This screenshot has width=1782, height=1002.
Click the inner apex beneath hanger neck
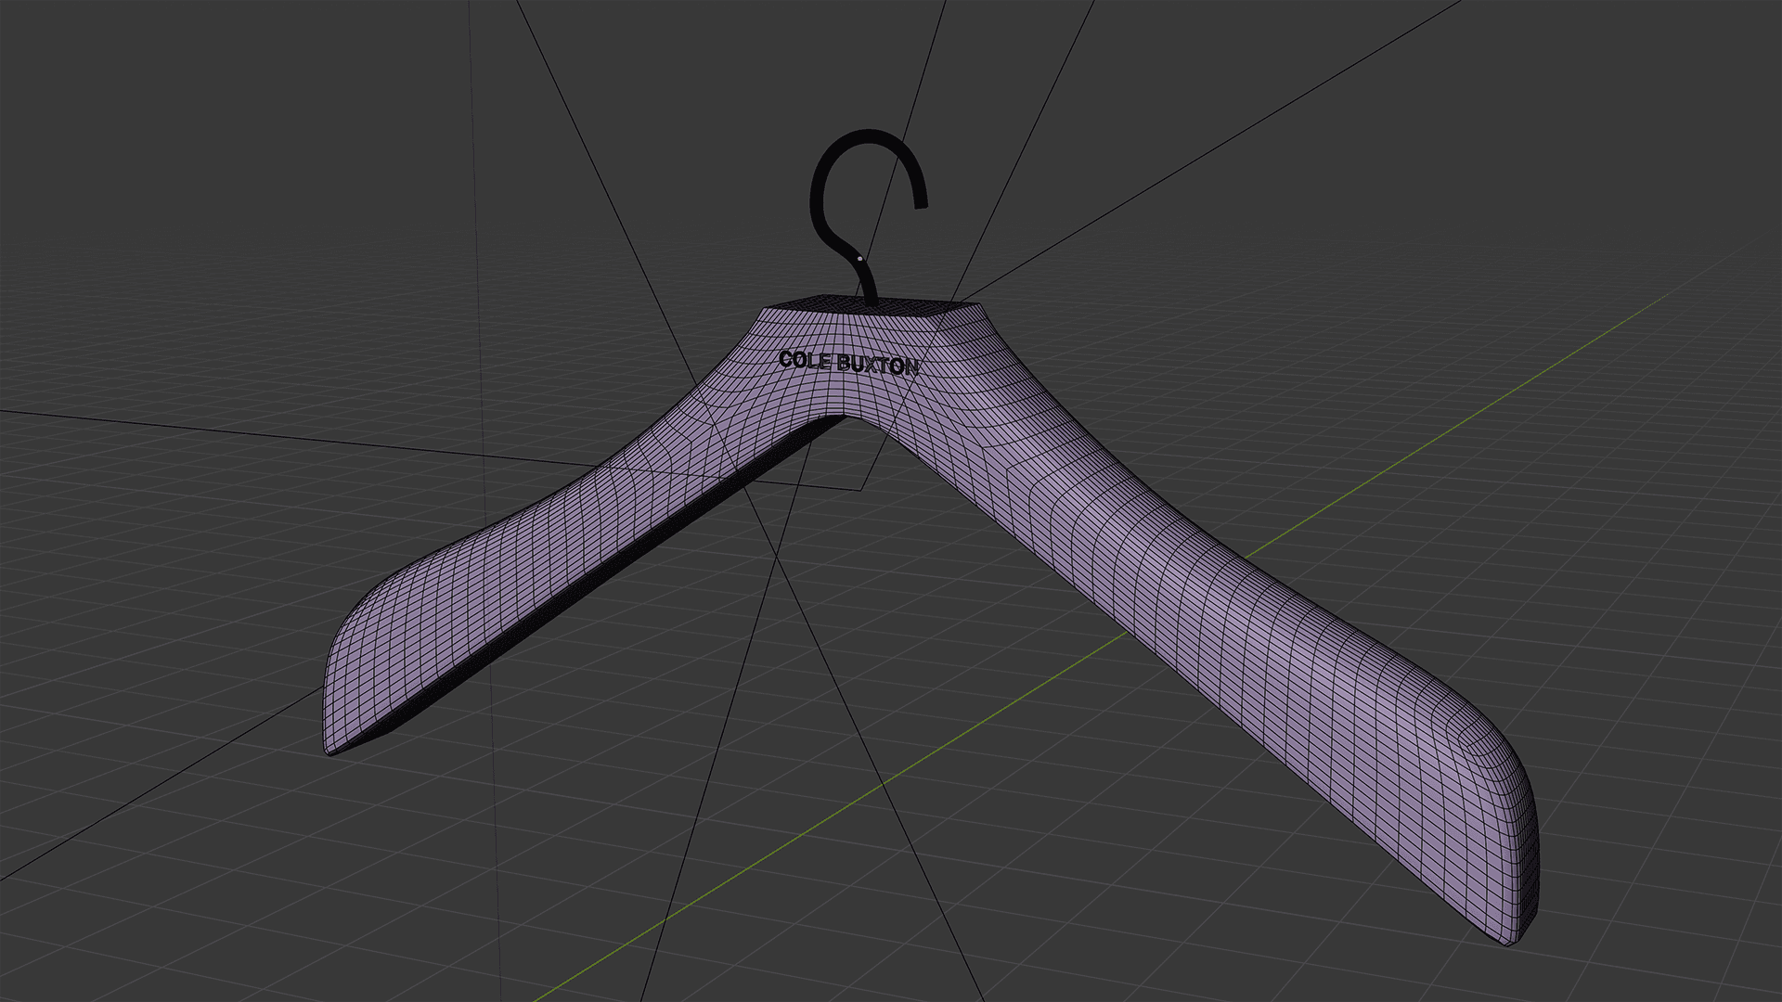tap(845, 417)
